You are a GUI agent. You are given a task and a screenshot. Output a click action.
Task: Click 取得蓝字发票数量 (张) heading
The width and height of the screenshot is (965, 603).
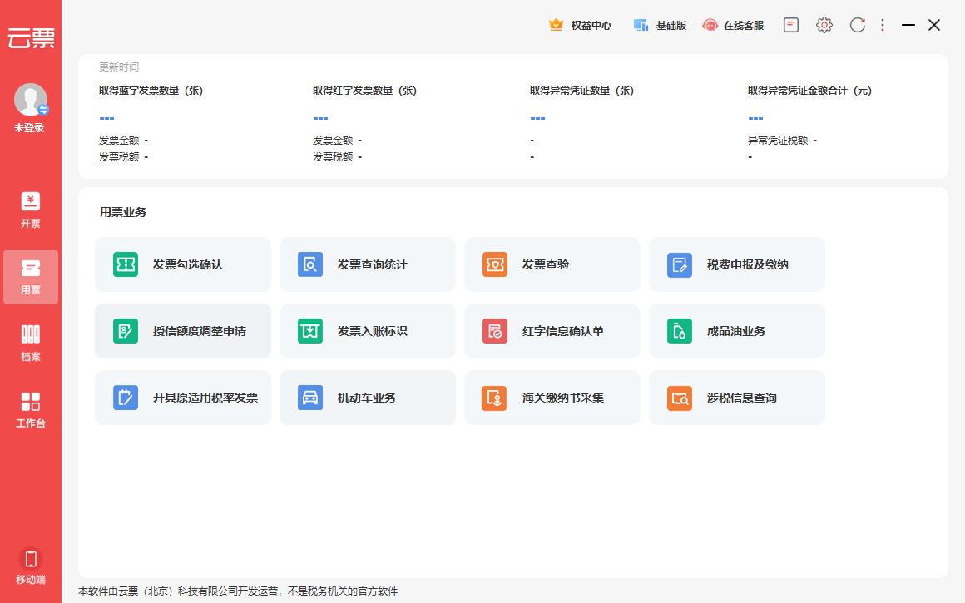151,91
